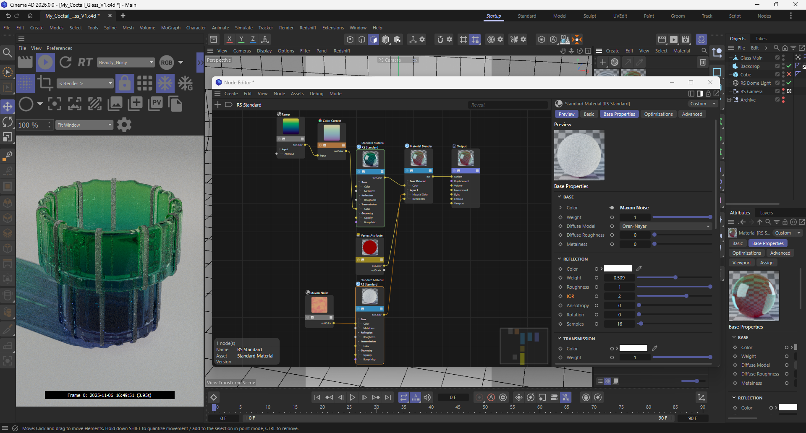Click the keyframe diamond icon left of timeline
Image resolution: width=806 pixels, height=433 pixels.
pos(214,397)
